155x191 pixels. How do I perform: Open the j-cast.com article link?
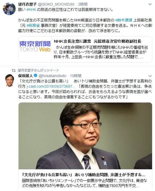coord(51,86)
